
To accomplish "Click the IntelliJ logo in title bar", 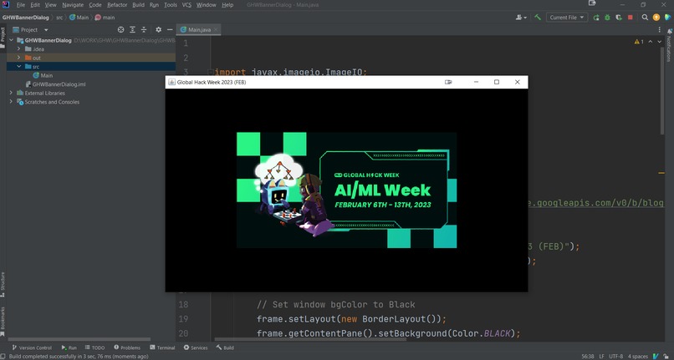I will pos(6,5).
